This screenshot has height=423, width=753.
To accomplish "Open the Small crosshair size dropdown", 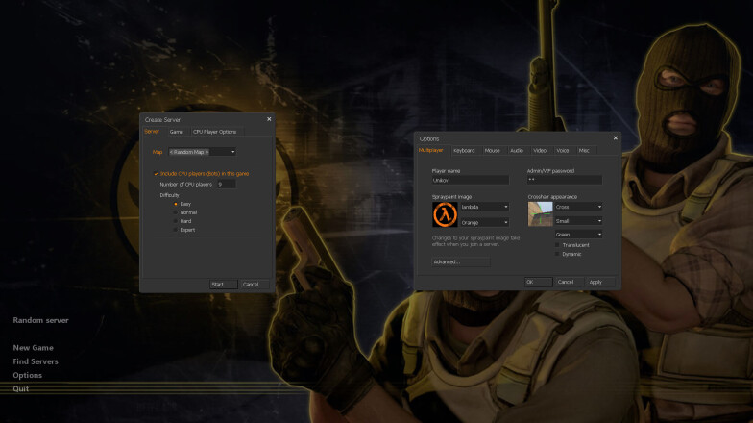I will [x=578, y=221].
